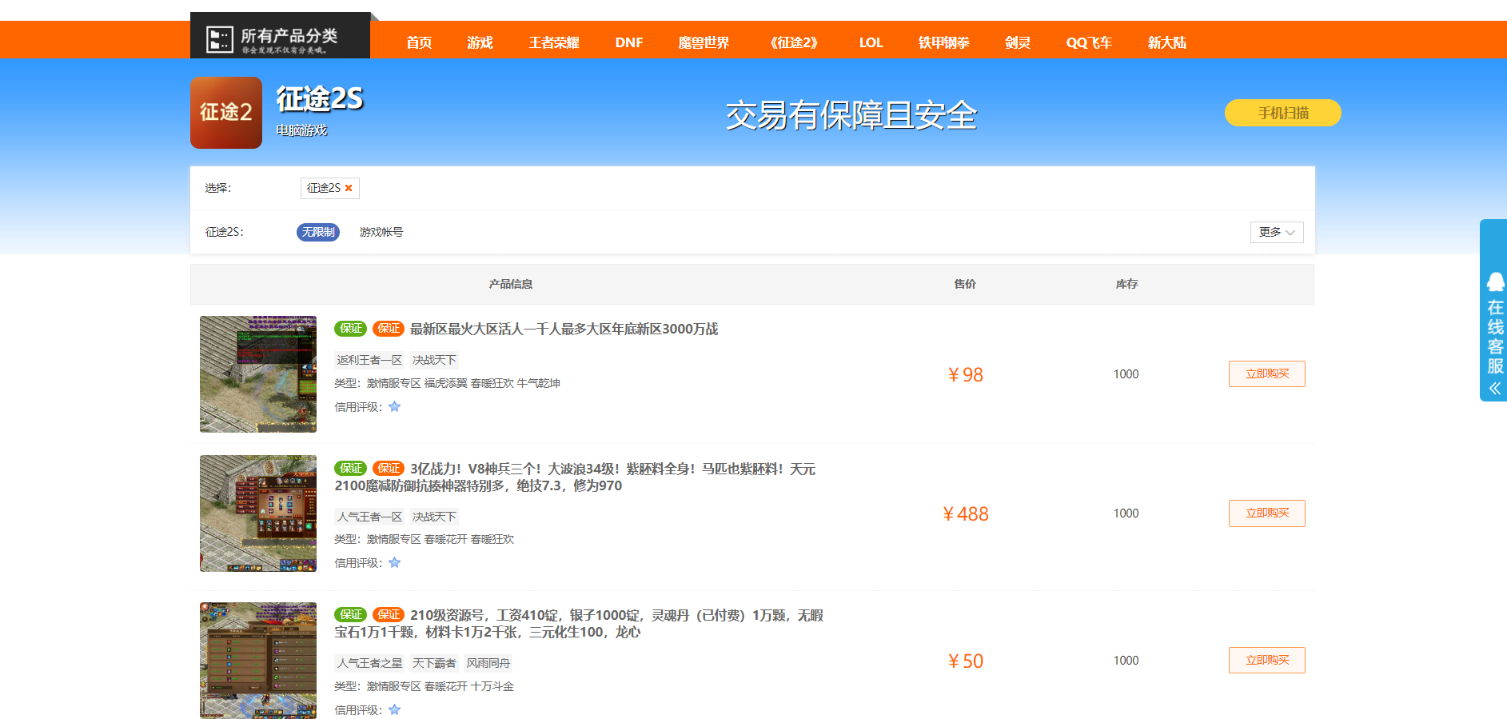Screen dimensions: 1507x719
Task: Click the 售价 column header
Action: click(x=965, y=284)
